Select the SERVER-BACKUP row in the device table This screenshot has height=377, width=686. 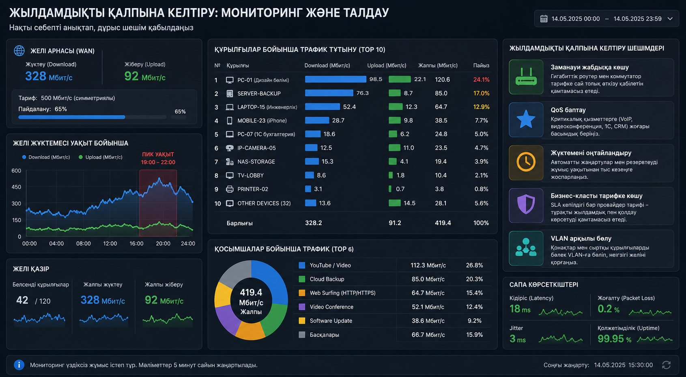[x=352, y=93]
